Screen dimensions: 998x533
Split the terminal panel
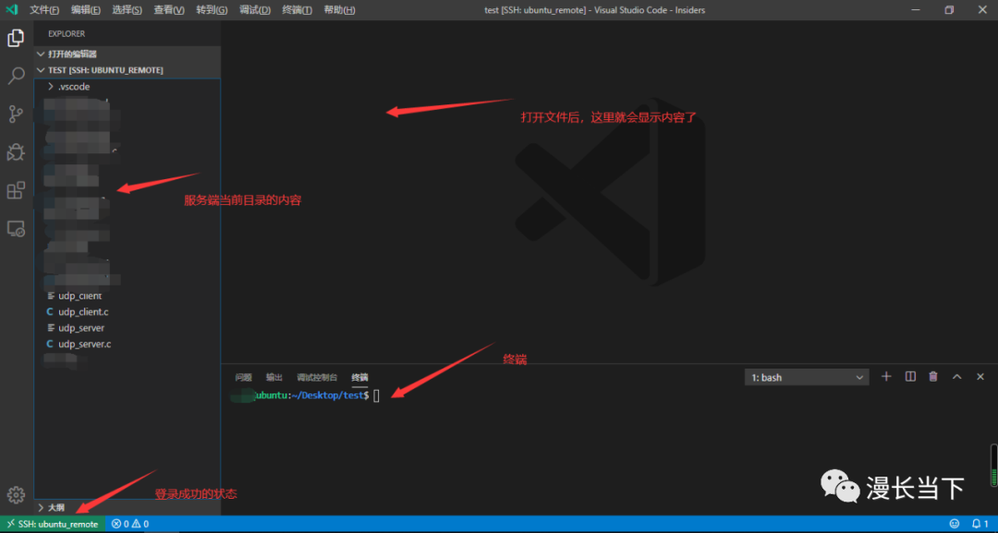pos(910,377)
